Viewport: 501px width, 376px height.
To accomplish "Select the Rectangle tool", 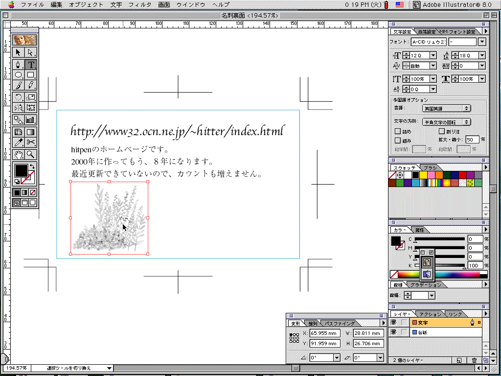I will 31,75.
